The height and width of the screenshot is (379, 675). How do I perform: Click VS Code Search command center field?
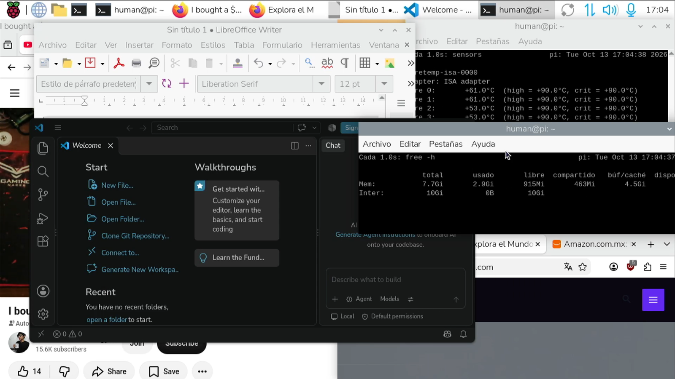coord(222,128)
